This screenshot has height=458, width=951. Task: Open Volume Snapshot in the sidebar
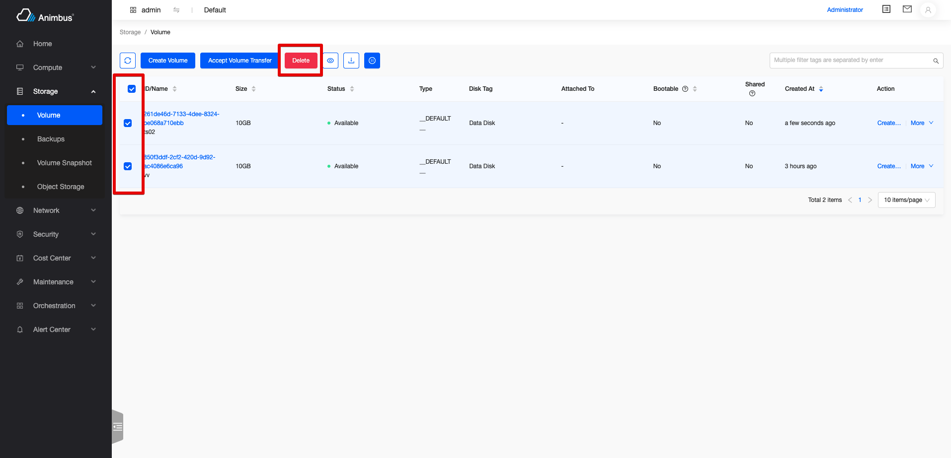coord(64,163)
